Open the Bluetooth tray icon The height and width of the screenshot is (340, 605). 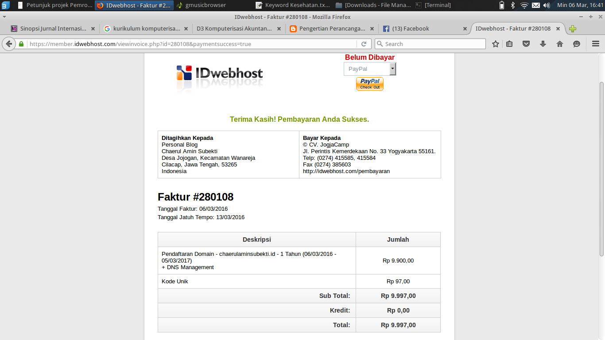point(513,5)
